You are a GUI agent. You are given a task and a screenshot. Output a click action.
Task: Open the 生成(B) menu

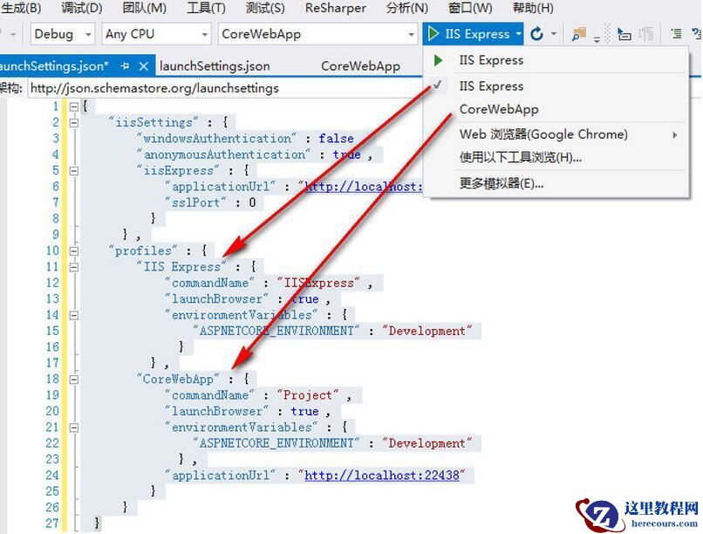[x=20, y=8]
